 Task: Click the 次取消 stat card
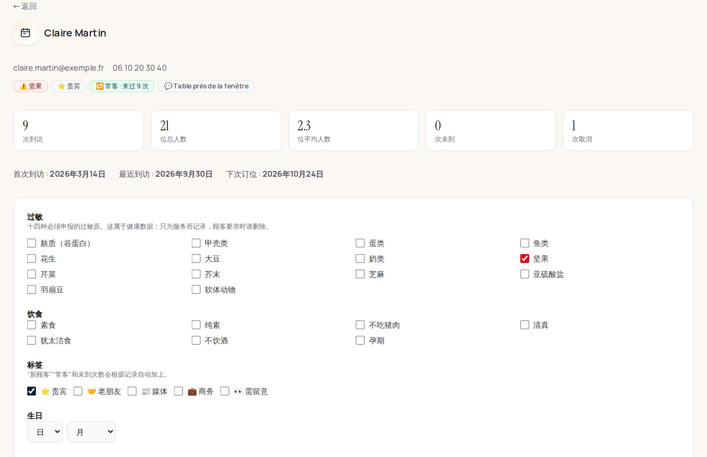tap(628, 130)
